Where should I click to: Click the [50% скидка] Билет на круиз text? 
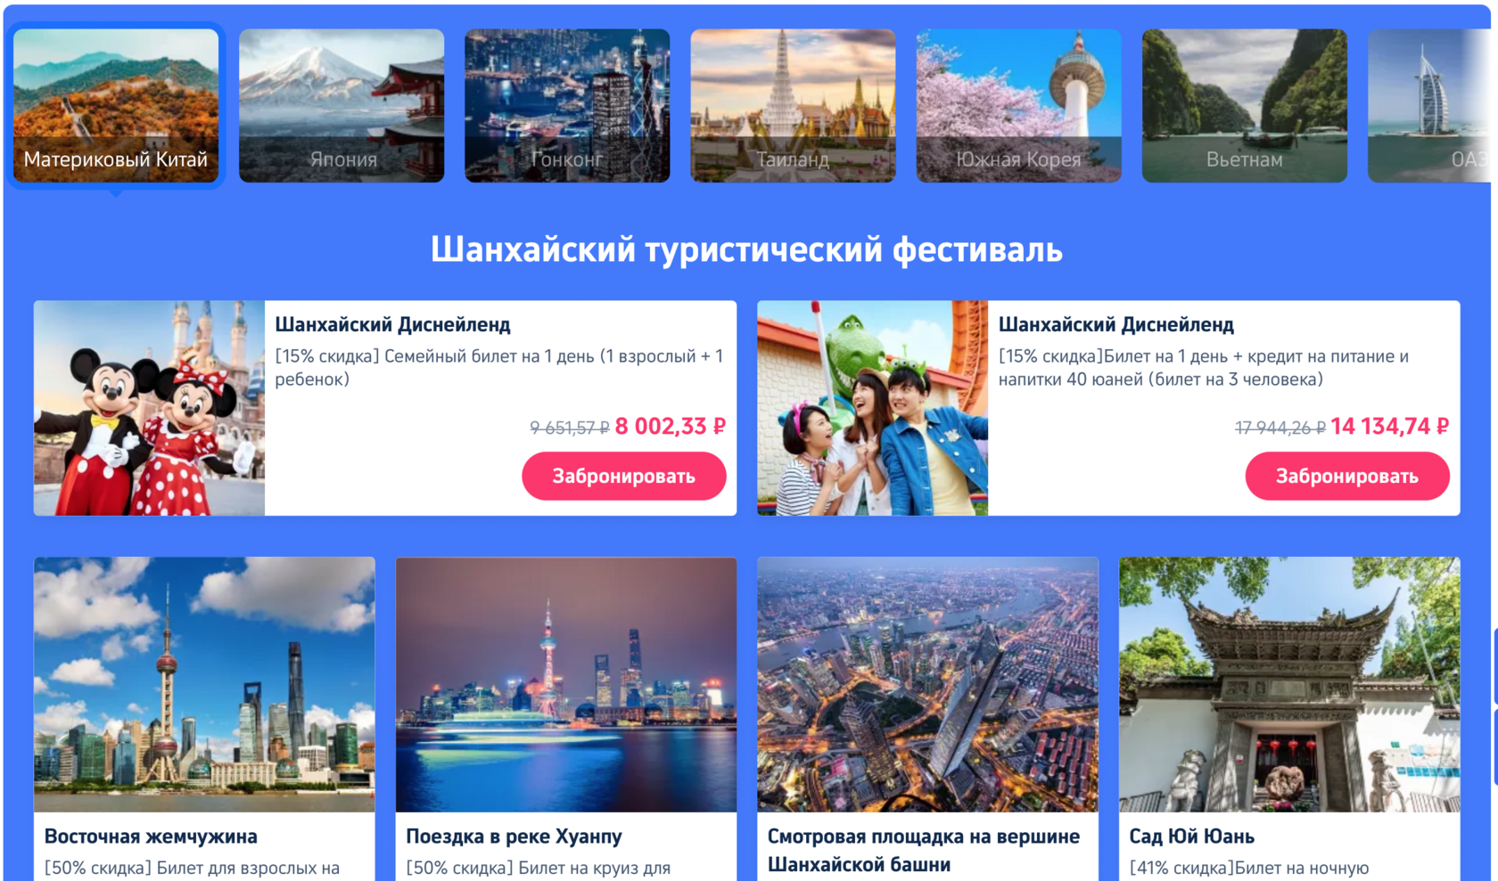click(x=538, y=868)
